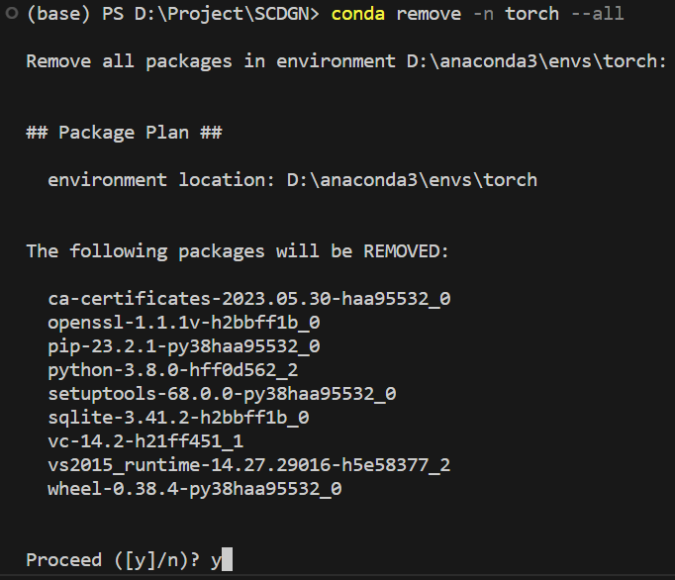
Task: Click the vs2015_runtime package line
Action: click(x=249, y=465)
